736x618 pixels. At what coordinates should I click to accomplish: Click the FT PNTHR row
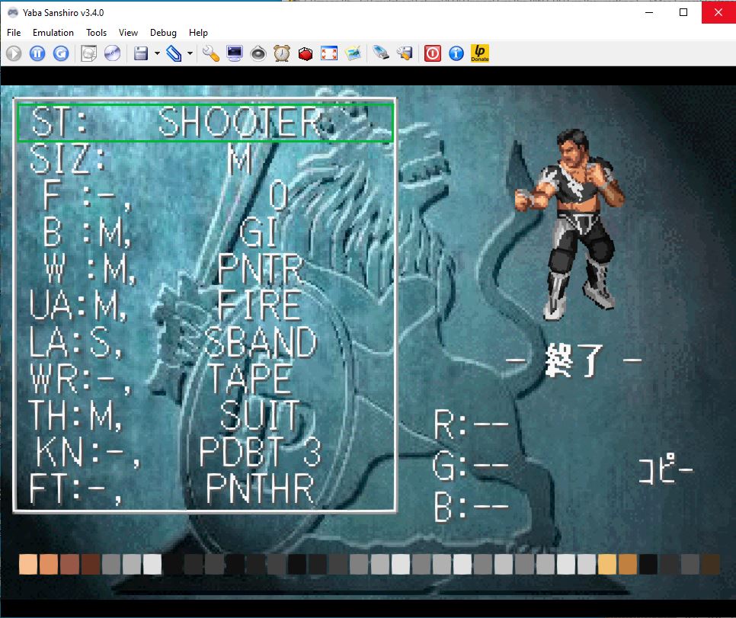pyautogui.click(x=205, y=489)
